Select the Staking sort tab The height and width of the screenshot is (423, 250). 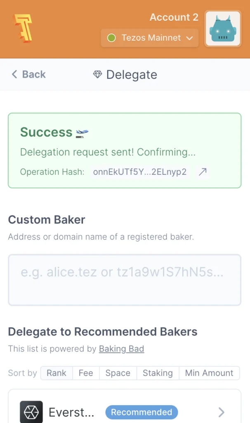click(x=158, y=373)
